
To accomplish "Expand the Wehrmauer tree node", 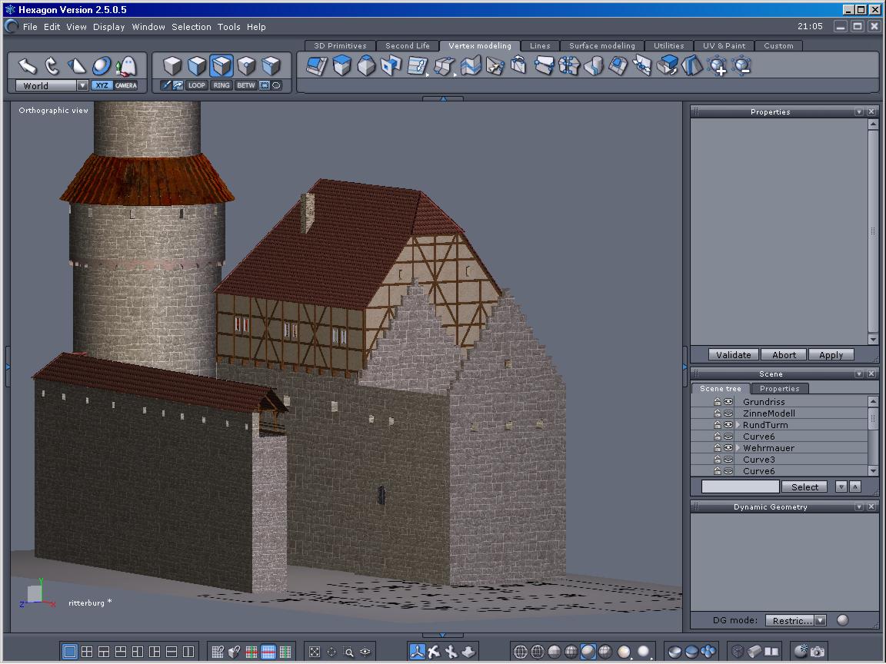I will point(738,448).
